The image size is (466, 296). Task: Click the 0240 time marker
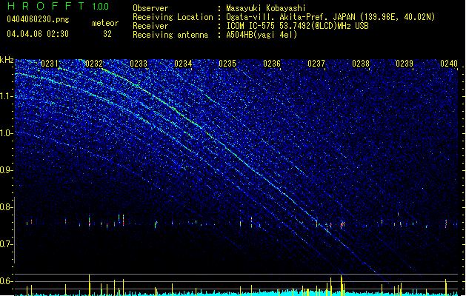[449, 64]
